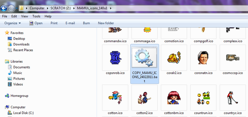The height and width of the screenshot is (117, 248).
Task: Select the coralr2.ico file icon
Action: 174,58
